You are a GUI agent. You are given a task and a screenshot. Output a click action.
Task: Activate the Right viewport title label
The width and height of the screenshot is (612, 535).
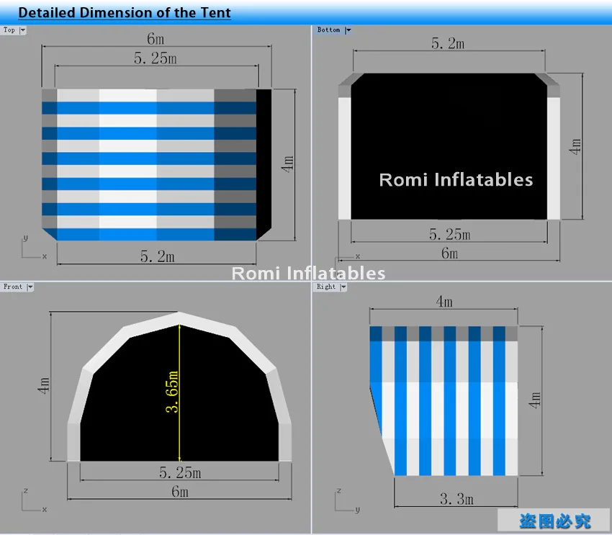326,287
